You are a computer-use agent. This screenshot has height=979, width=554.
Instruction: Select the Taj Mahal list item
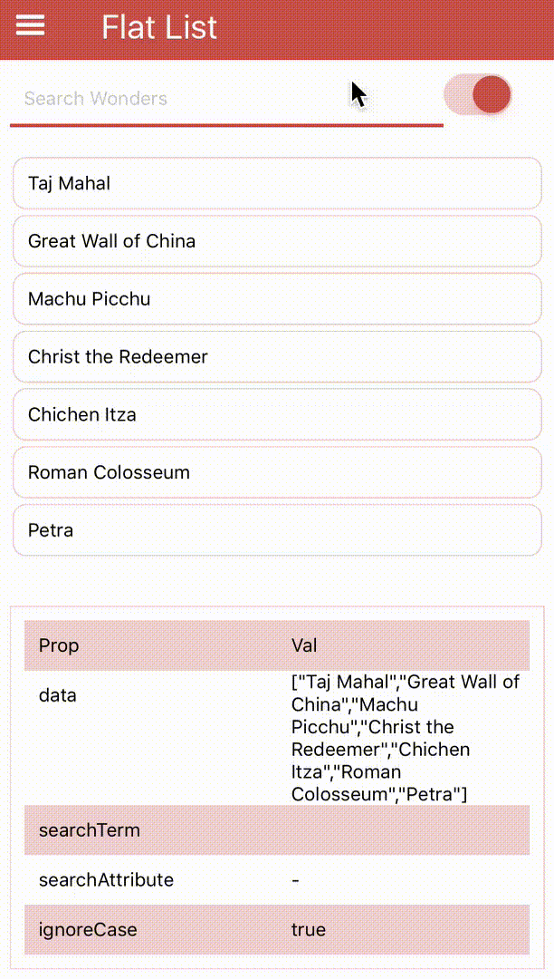(277, 183)
